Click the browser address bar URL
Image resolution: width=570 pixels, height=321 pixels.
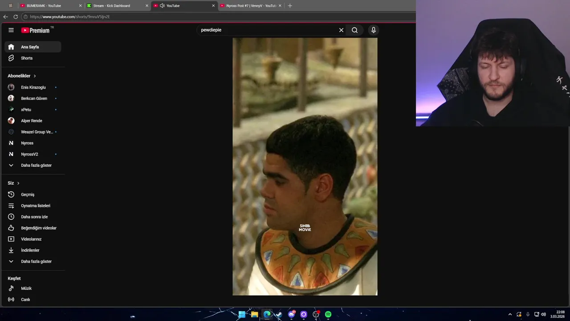click(70, 16)
